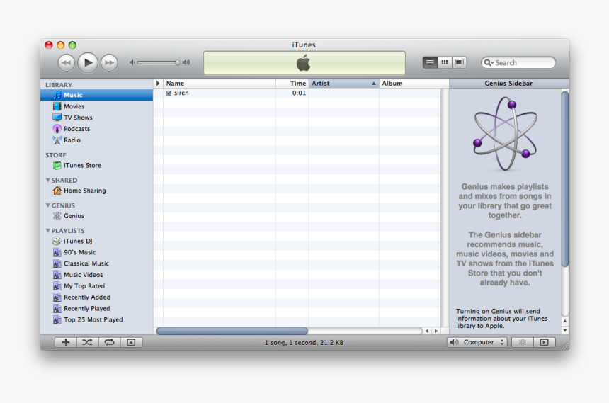This screenshot has width=609, height=403.
Task: Select the siren song row
Action: click(x=297, y=93)
